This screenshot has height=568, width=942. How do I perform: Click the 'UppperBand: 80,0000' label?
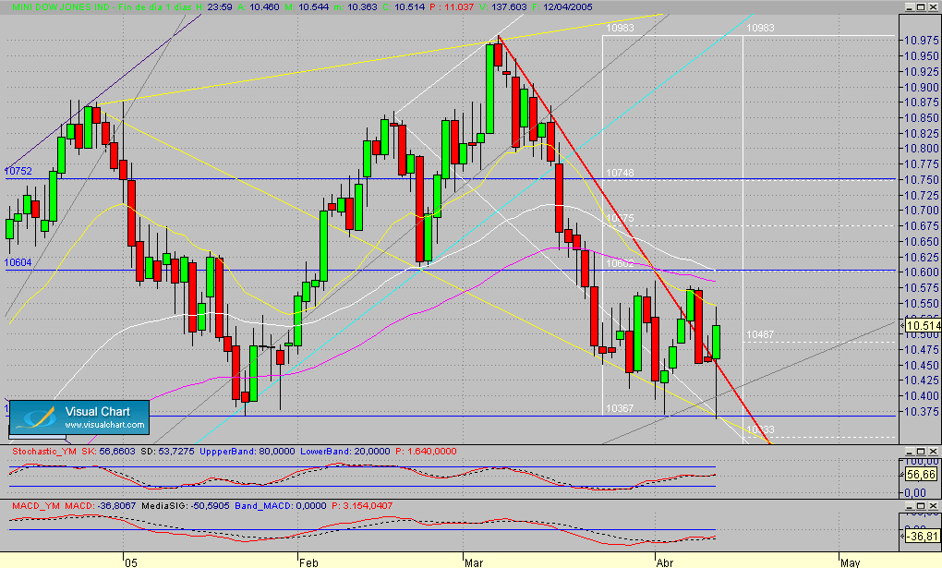click(x=248, y=452)
